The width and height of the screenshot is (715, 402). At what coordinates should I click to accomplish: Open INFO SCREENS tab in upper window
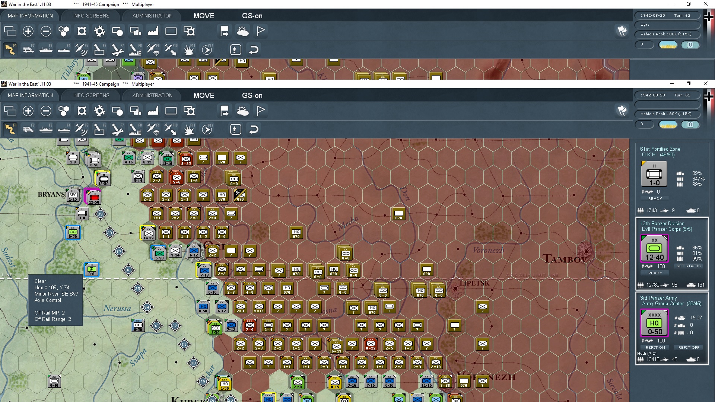point(91,16)
